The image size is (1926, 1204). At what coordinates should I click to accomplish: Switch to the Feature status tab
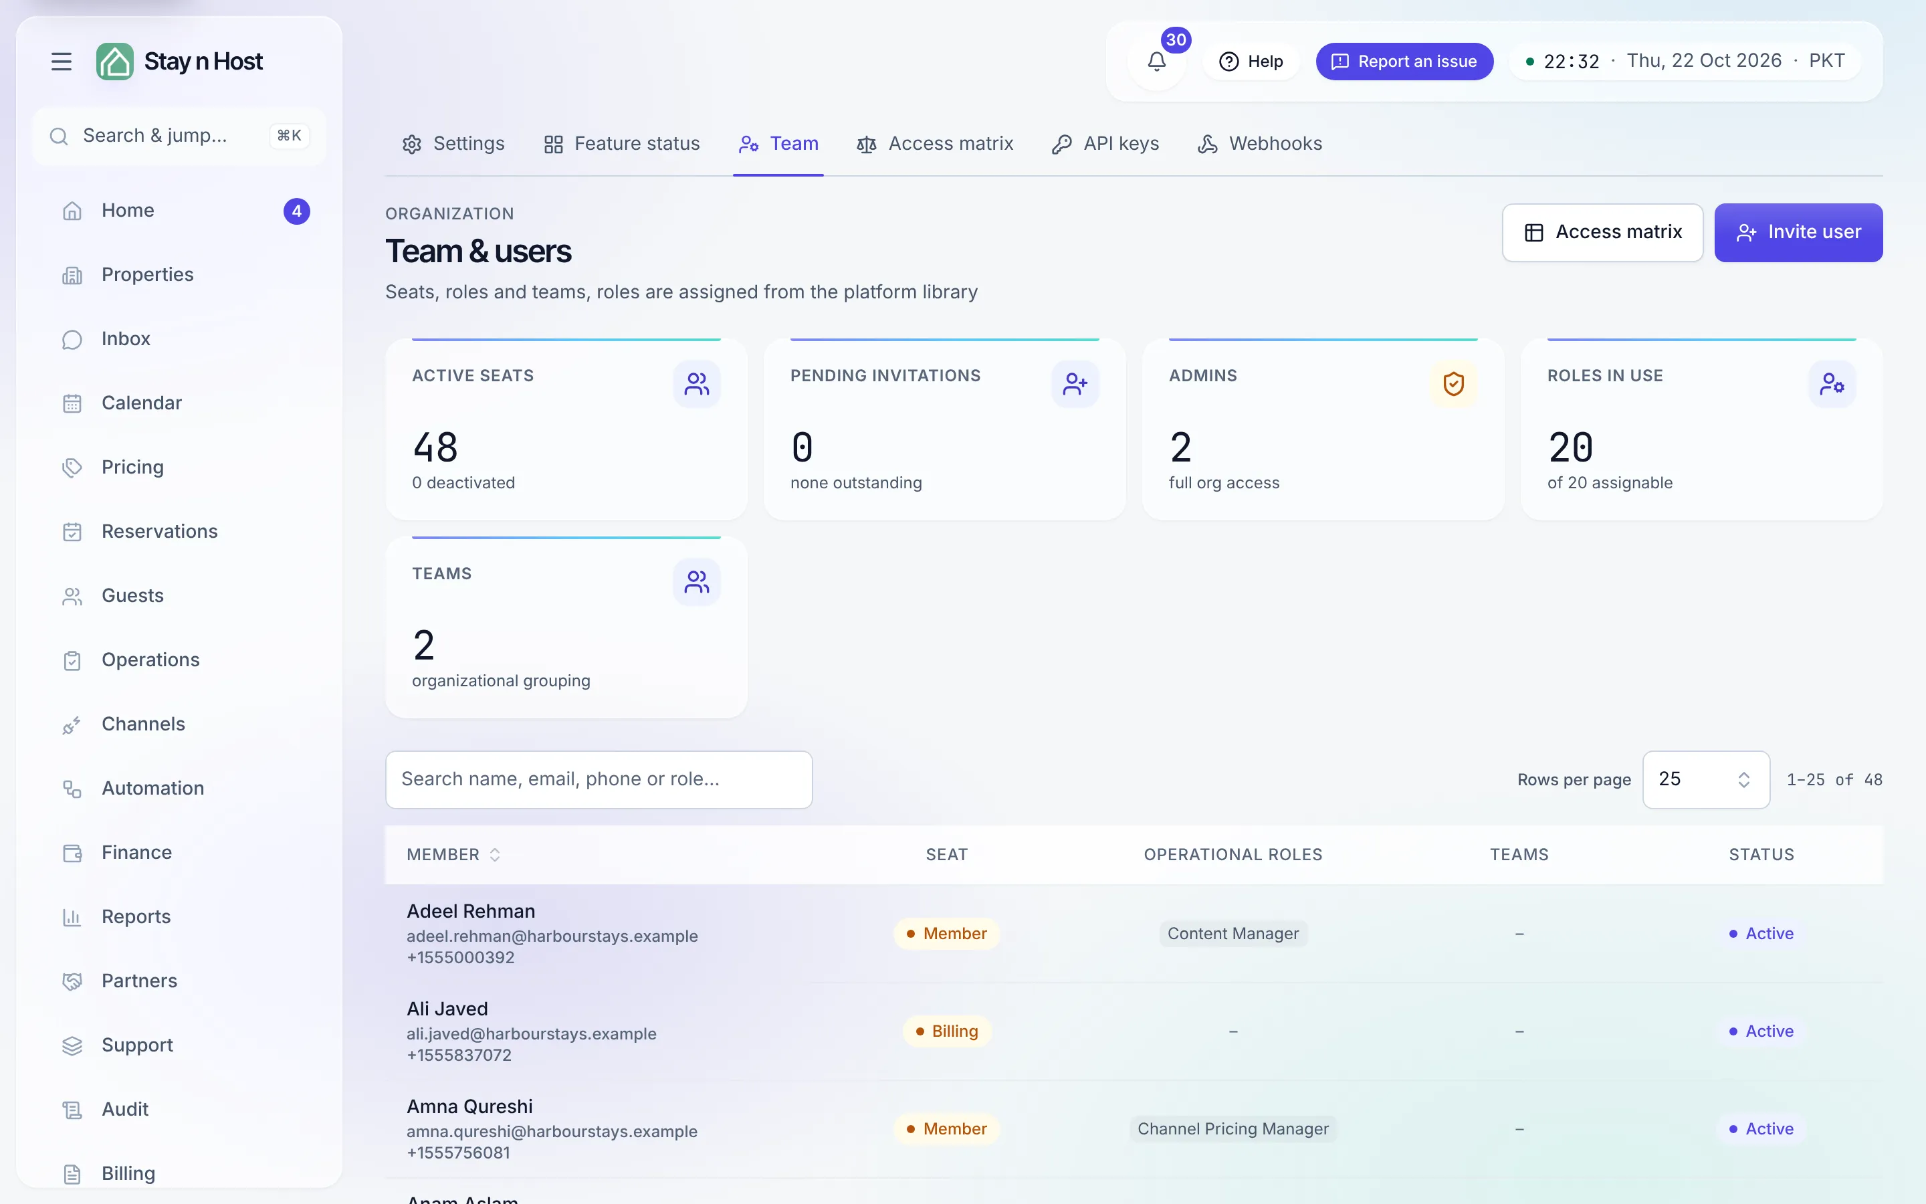621,144
